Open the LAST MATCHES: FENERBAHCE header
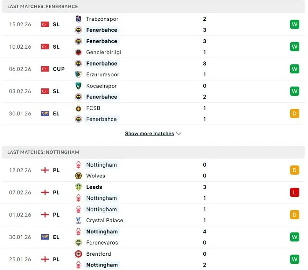The width and height of the screenshot is (308, 270). pos(42,6)
